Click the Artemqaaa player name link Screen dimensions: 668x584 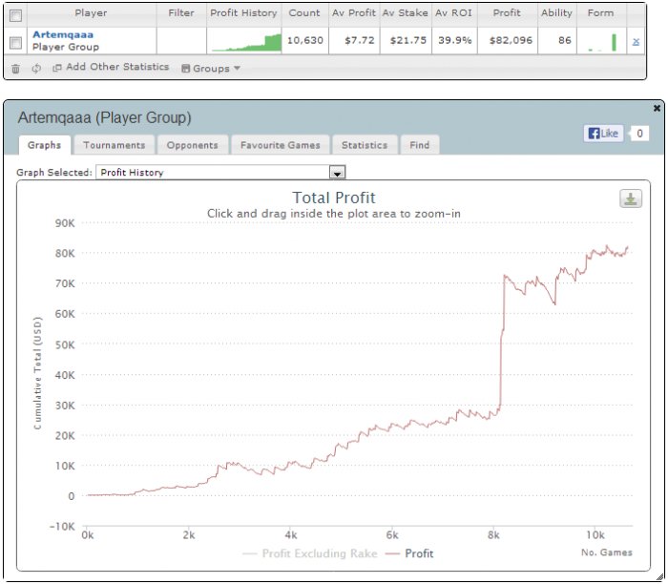pos(63,34)
